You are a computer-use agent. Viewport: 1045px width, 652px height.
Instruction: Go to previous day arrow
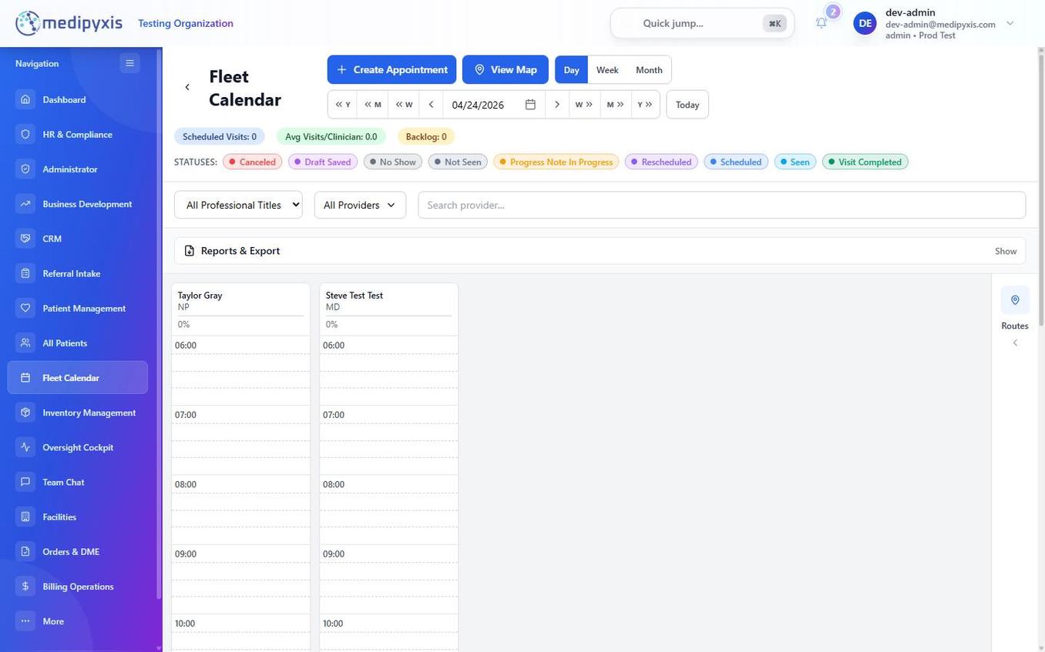431,105
